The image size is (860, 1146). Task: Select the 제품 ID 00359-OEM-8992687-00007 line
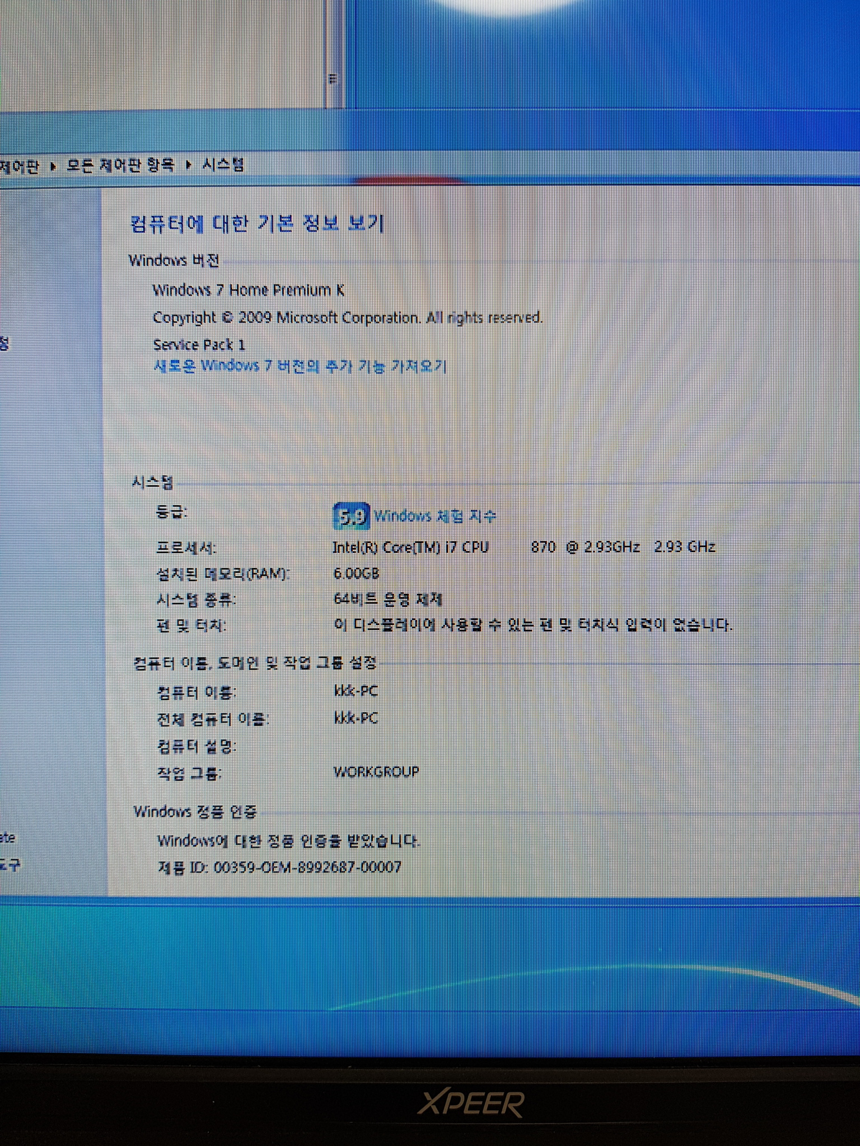pyautogui.click(x=279, y=867)
